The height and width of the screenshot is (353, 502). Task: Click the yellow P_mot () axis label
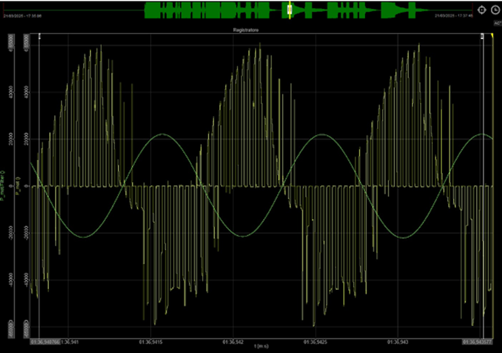[x=18, y=186]
